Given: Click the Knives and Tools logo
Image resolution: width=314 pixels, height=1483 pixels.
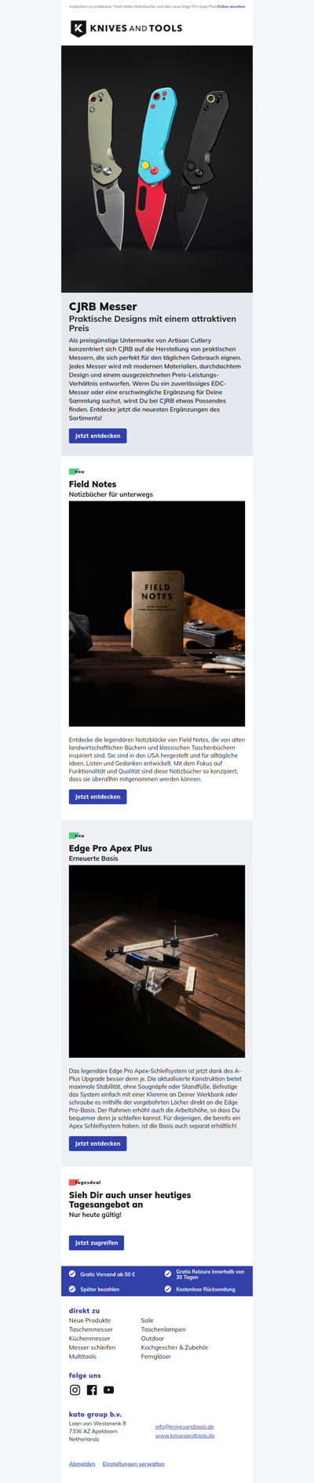Looking at the screenshot, I should pos(126,29).
